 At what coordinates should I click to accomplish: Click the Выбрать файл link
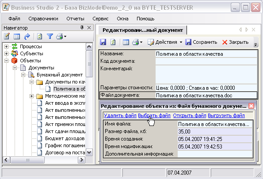click(154, 115)
